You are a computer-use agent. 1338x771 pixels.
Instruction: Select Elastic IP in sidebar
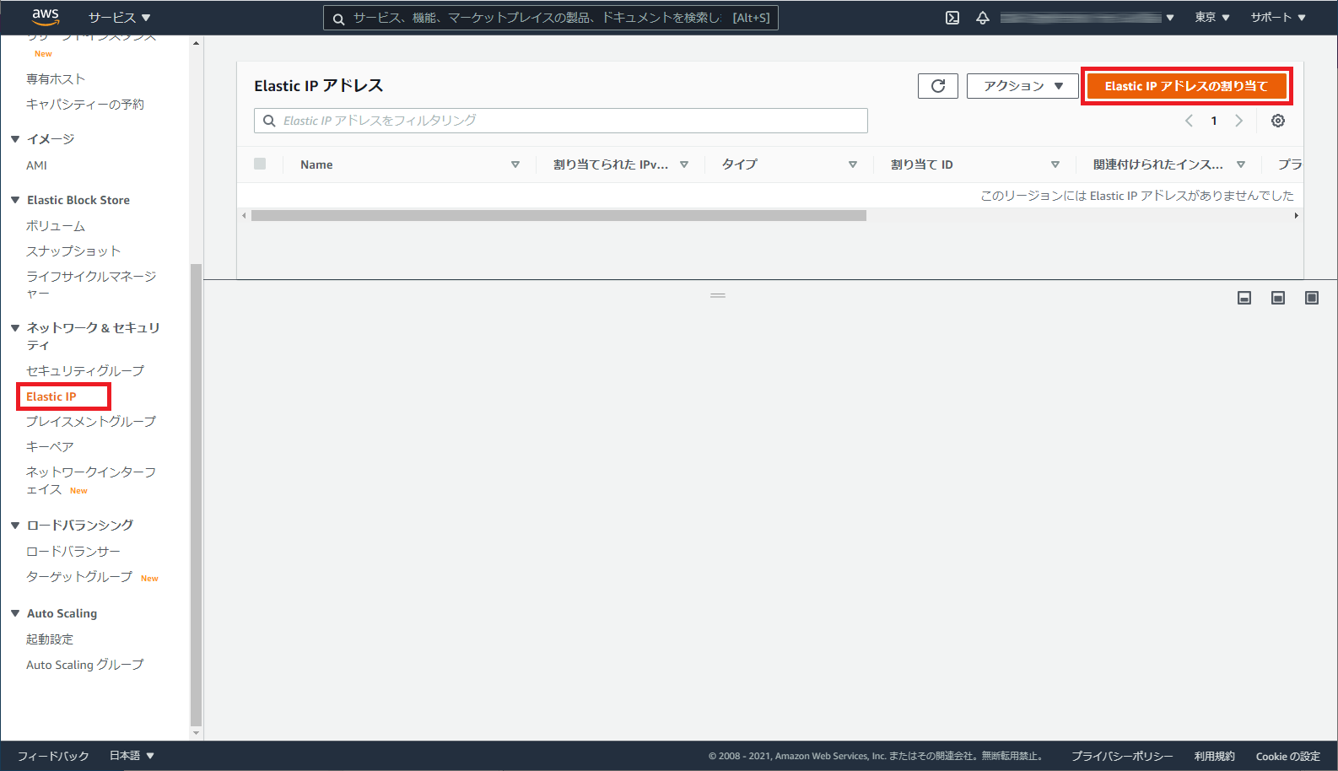51,396
